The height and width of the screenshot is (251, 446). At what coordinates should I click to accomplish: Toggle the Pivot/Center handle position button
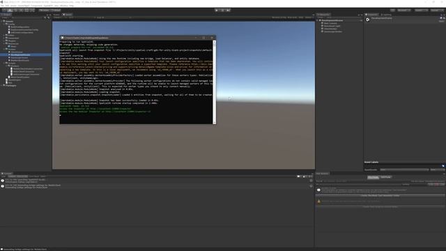44,10
